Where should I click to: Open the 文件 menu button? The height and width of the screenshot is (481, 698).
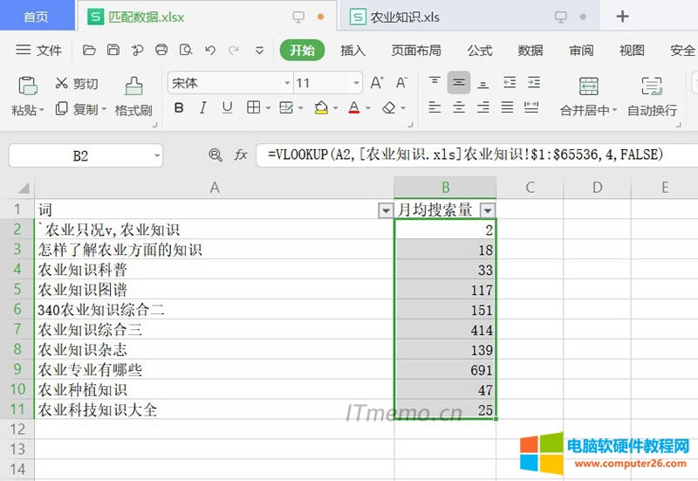(x=41, y=51)
